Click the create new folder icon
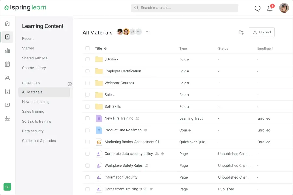 (x=241, y=32)
